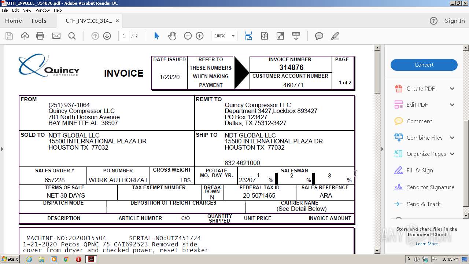Click Federal Tax ID 20-5071465
This screenshot has width=469, height=264.
[x=259, y=195]
